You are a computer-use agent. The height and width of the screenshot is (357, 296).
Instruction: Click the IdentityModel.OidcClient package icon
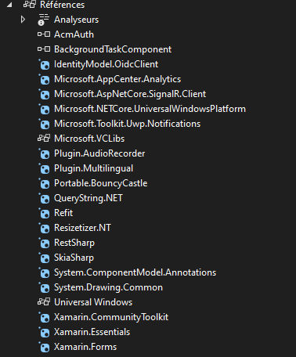pos(45,64)
